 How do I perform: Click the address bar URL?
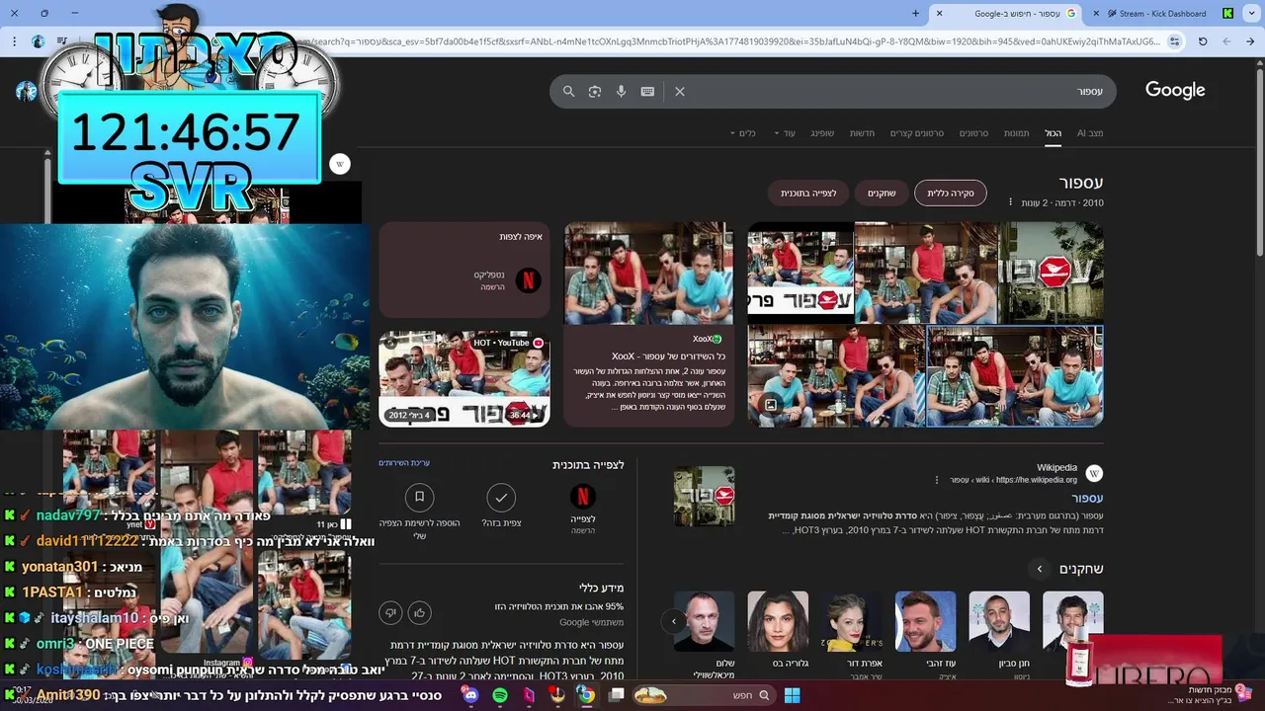coord(731,41)
